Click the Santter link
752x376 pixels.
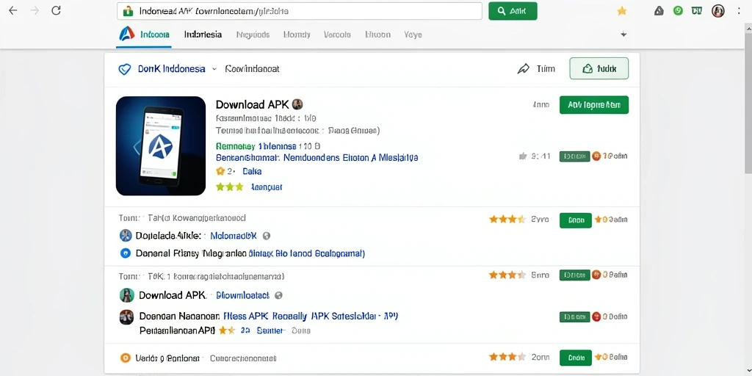(x=271, y=330)
